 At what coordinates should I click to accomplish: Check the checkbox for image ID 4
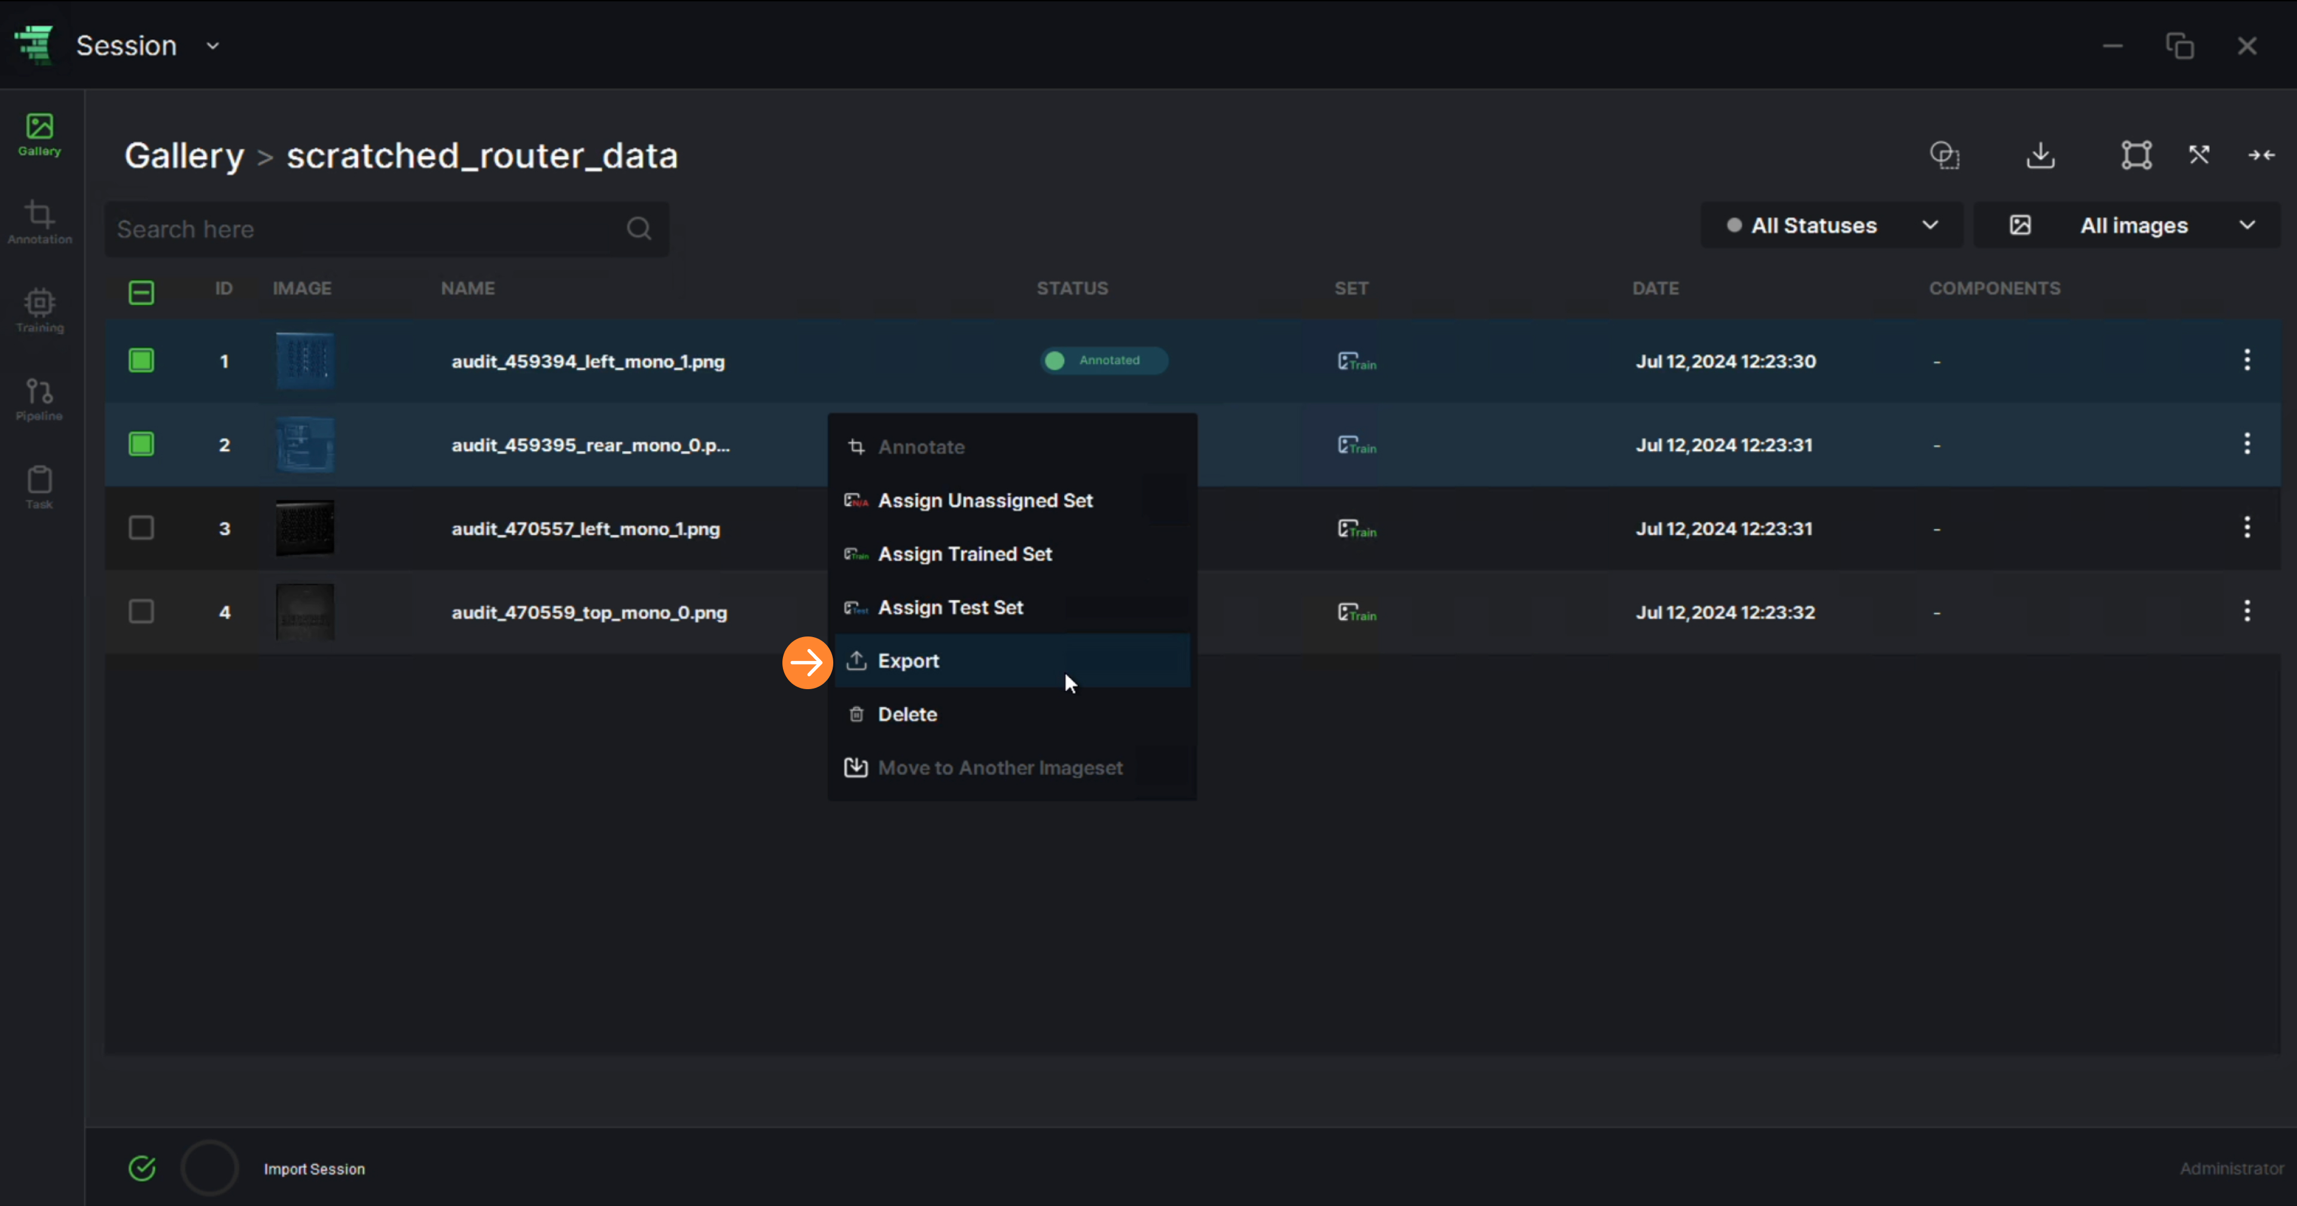141,612
